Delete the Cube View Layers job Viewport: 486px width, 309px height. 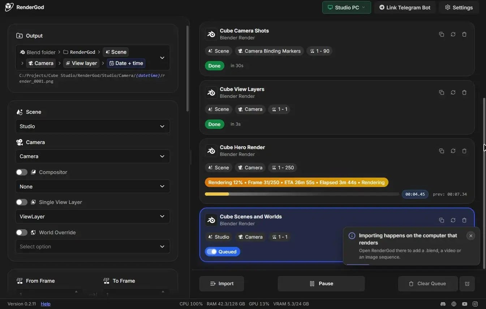(464, 92)
